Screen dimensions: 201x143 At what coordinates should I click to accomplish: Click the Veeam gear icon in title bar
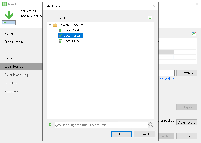(x=5, y=4)
